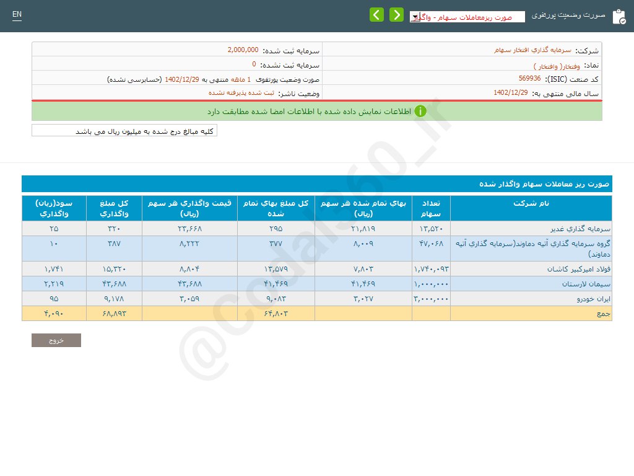Click the portfolio status clipboard icon
This screenshot has width=634, height=476.
pyautogui.click(x=619, y=17)
